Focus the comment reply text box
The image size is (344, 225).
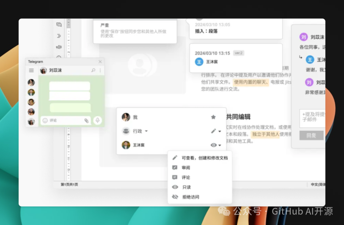click(312, 119)
